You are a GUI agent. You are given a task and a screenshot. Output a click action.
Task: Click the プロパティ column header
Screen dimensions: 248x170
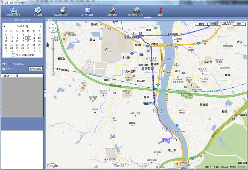(7, 76)
